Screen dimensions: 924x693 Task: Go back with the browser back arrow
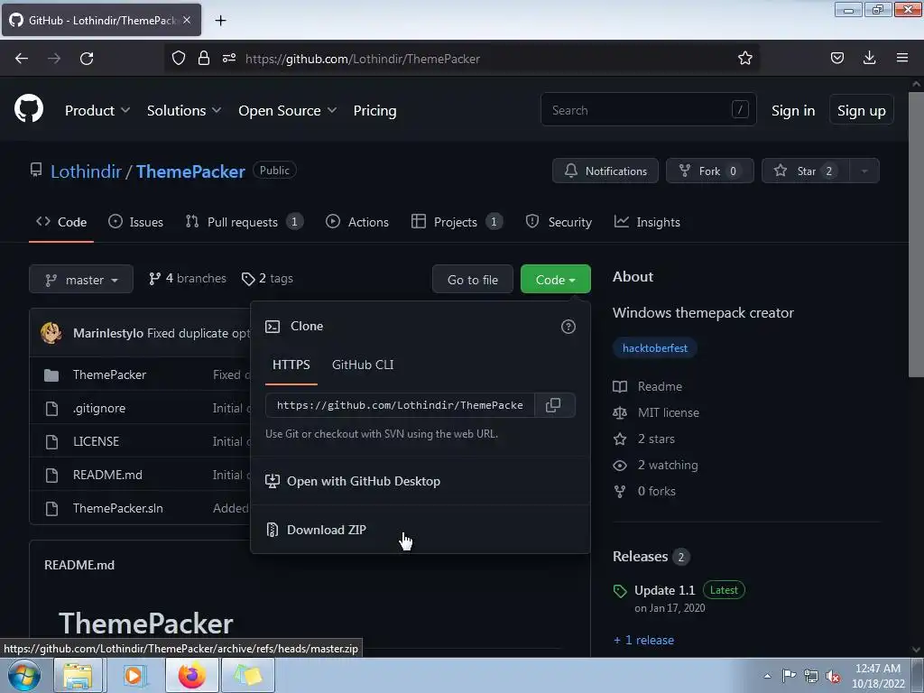(22, 59)
